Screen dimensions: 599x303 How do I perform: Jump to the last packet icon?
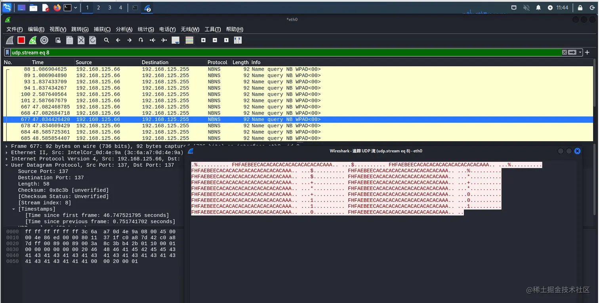coord(164,40)
